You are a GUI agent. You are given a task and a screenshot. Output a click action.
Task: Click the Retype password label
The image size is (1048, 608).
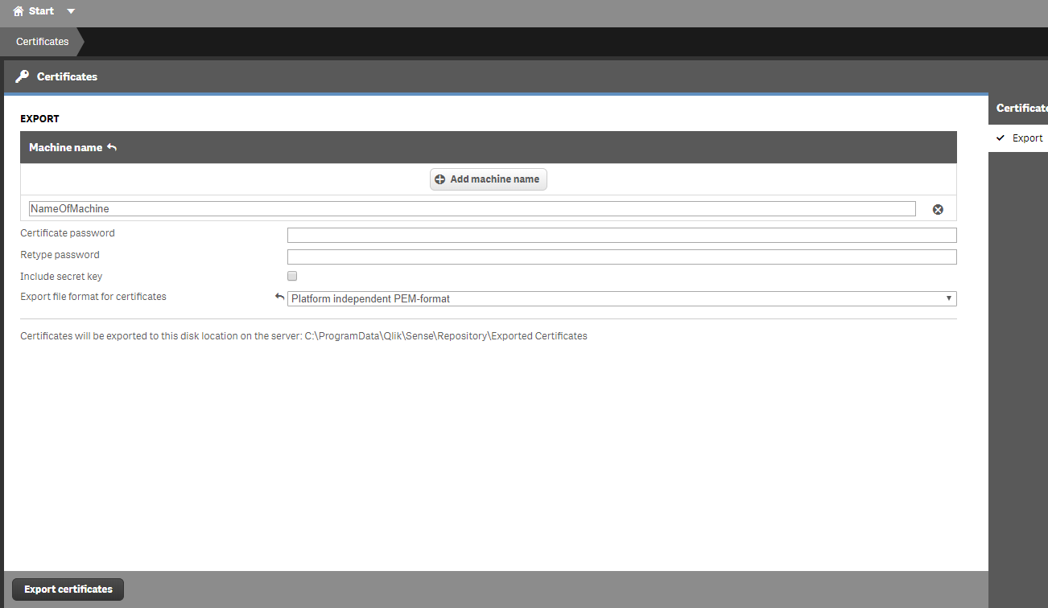coord(60,255)
